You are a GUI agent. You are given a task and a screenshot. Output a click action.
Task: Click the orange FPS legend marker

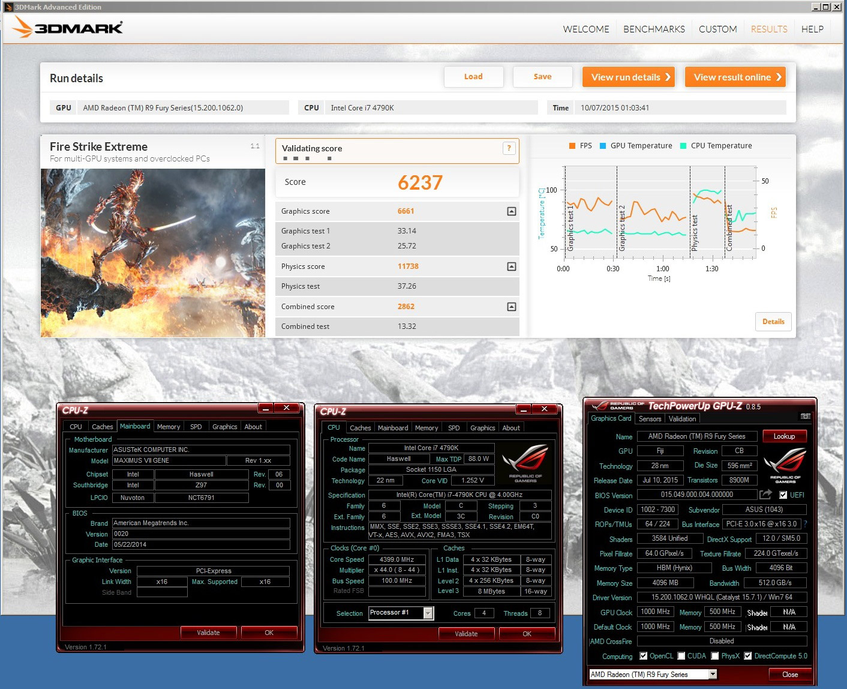[572, 146]
